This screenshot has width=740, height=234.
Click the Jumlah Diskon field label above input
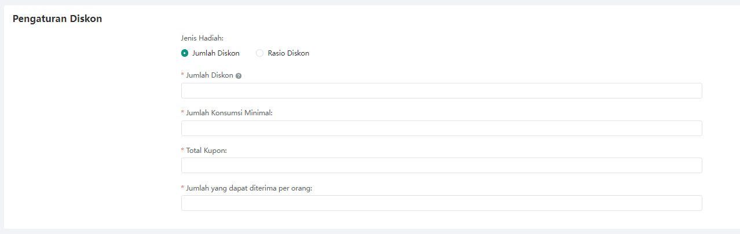pos(210,75)
